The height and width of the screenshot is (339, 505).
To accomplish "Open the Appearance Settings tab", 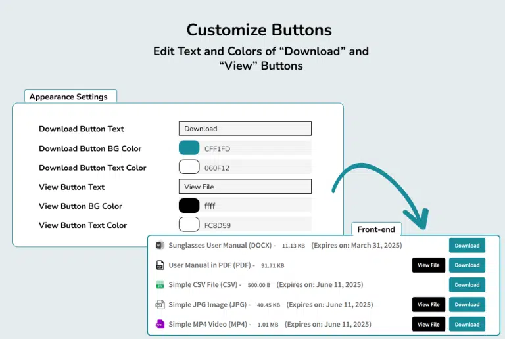I will pyautogui.click(x=70, y=97).
